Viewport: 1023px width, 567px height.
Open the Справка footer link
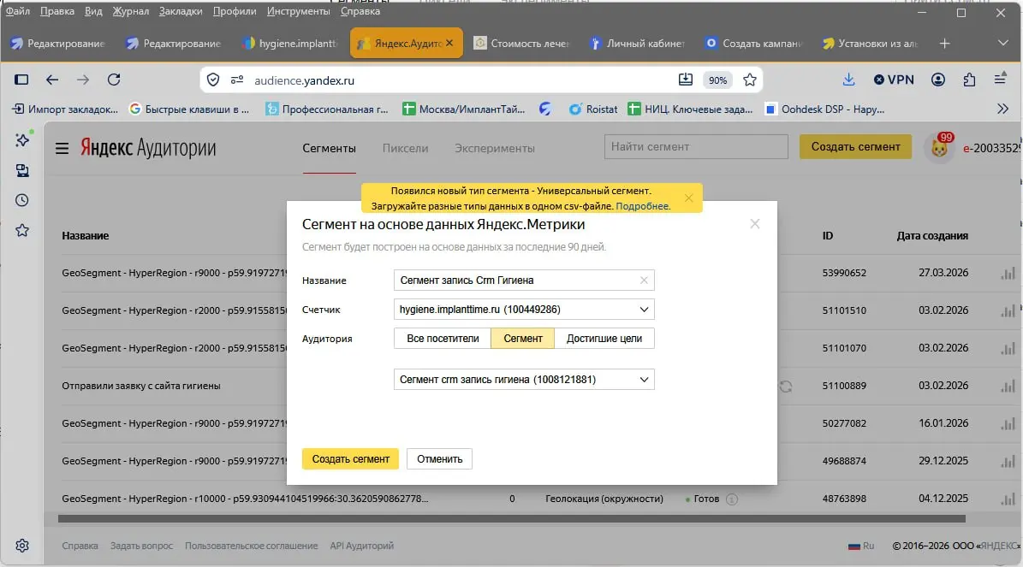(x=80, y=546)
